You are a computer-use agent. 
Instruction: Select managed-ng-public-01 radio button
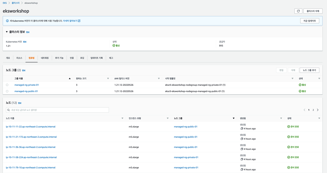(7, 91)
